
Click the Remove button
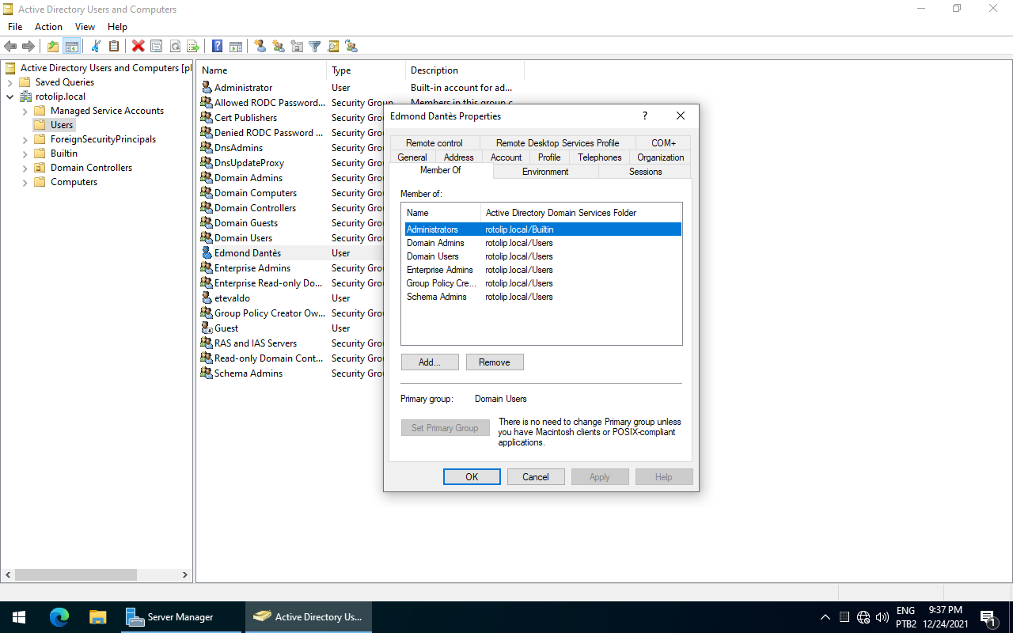click(x=495, y=362)
